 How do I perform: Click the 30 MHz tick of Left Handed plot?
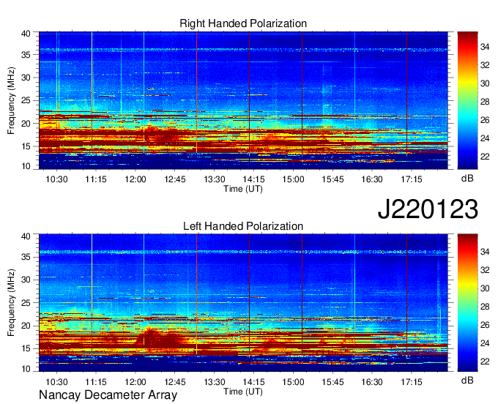click(x=26, y=280)
